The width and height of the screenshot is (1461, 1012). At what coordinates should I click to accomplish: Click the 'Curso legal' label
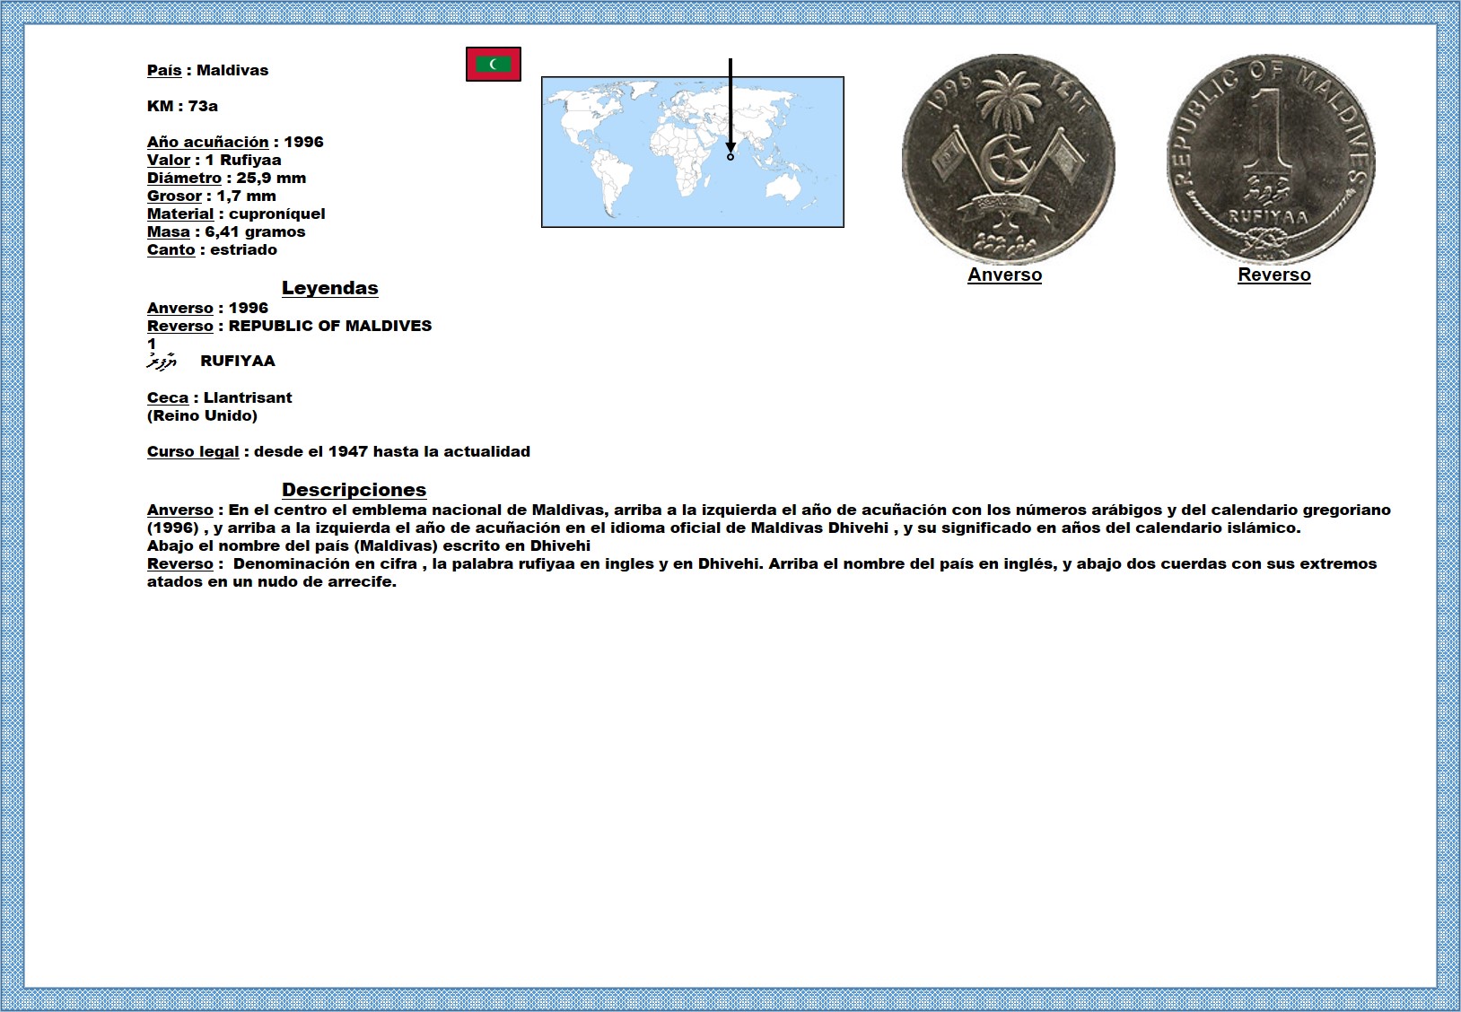(193, 451)
